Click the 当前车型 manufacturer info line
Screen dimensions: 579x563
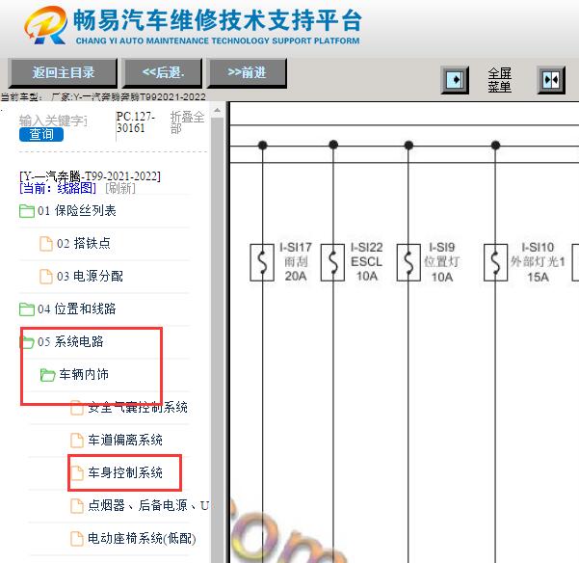coord(103,96)
